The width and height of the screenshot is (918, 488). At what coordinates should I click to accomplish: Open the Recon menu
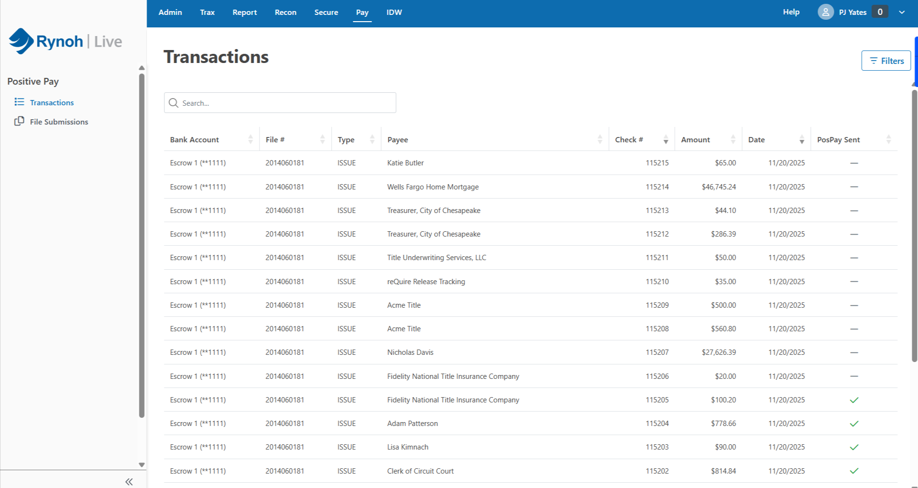tap(285, 13)
